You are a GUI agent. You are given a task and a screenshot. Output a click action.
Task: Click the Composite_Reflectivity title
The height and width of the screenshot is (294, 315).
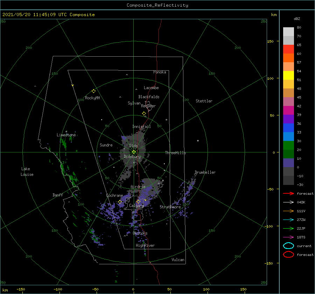(x=157, y=5)
